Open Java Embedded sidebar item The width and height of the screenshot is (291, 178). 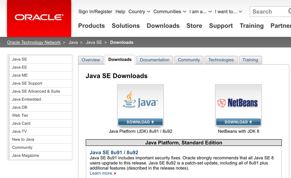point(40,99)
